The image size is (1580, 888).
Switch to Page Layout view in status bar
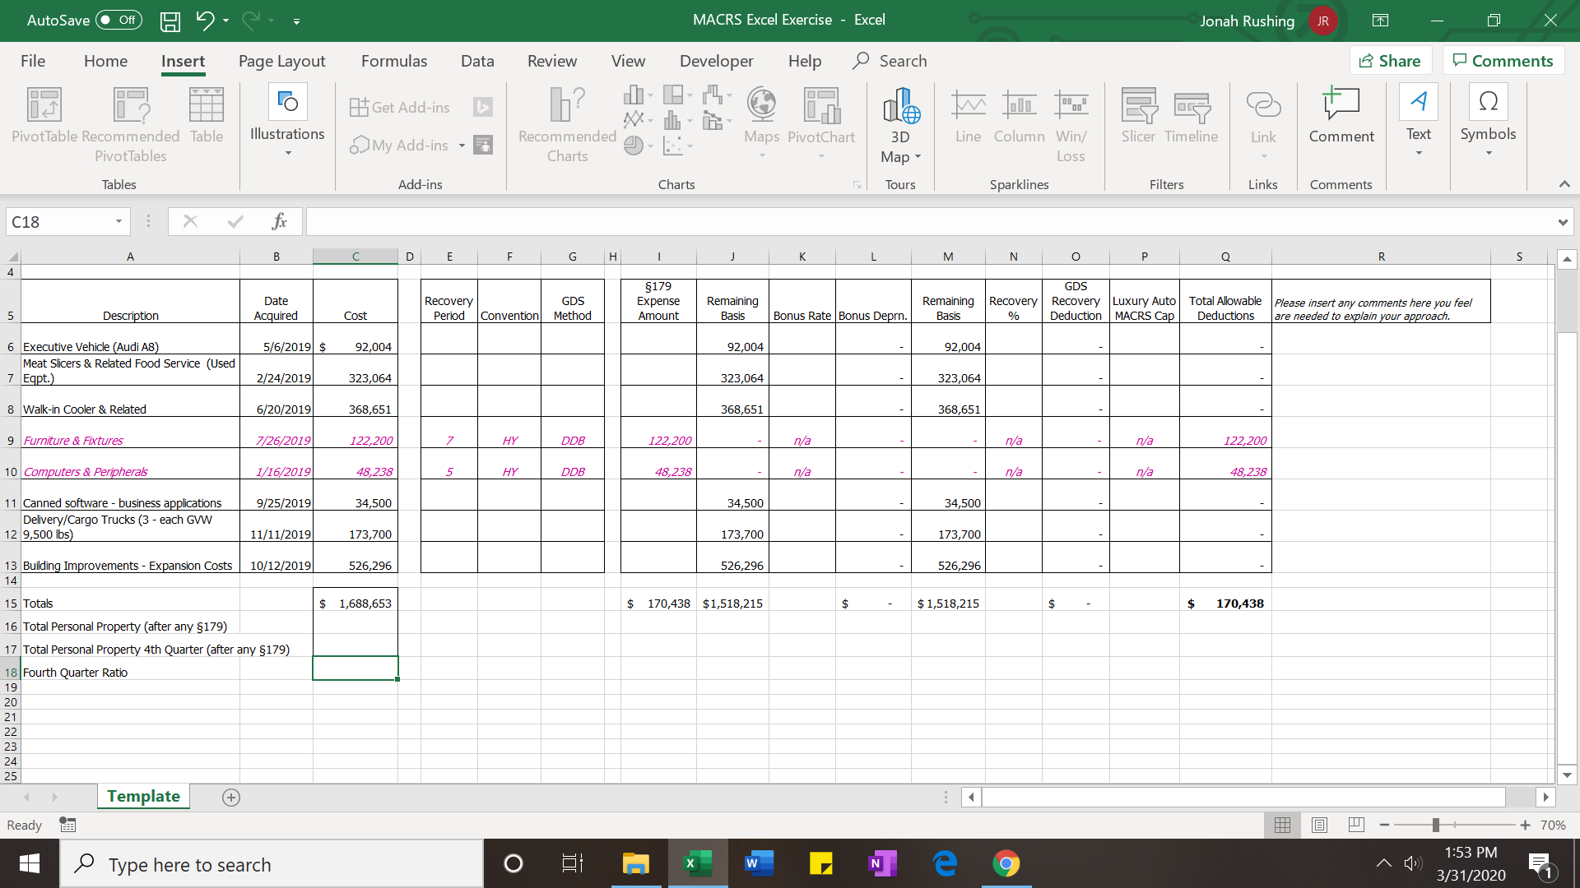click(1320, 825)
